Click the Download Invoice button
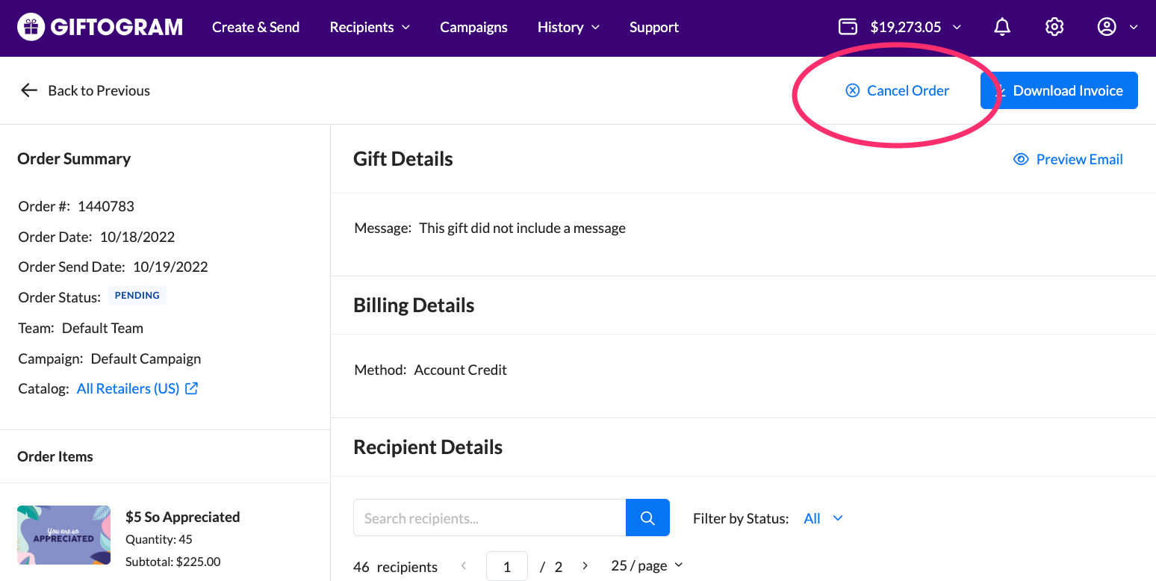1156x581 pixels. (1059, 90)
